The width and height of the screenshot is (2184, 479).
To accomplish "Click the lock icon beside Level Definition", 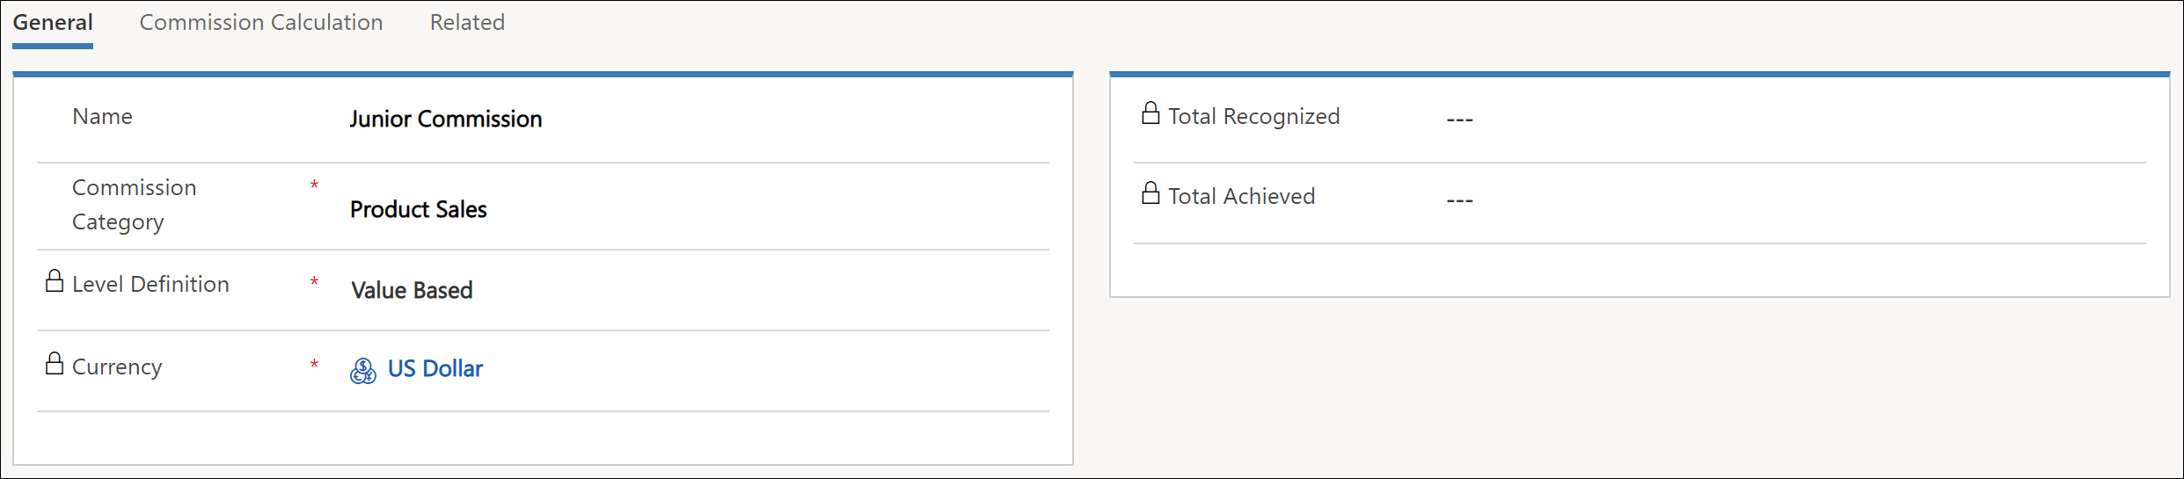I will pyautogui.click(x=55, y=281).
